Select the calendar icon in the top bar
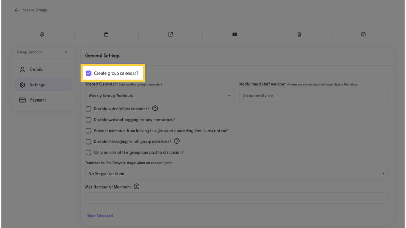 (x=106, y=34)
